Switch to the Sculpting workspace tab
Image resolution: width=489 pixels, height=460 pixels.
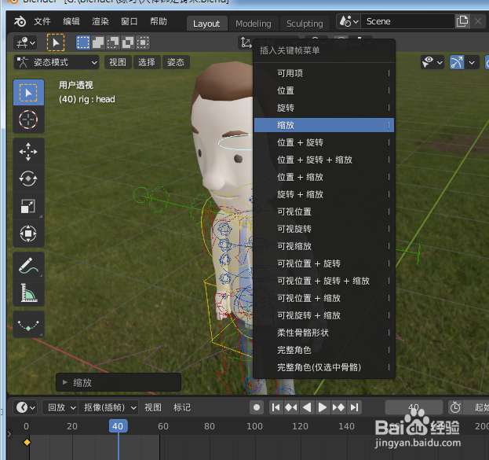[305, 24]
